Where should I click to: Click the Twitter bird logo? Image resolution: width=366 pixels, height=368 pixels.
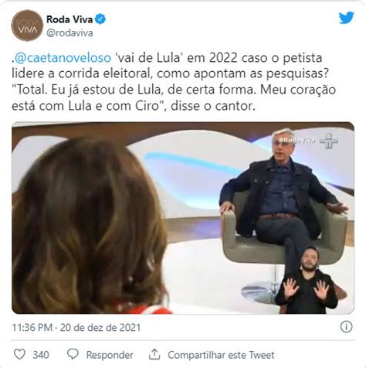click(346, 18)
